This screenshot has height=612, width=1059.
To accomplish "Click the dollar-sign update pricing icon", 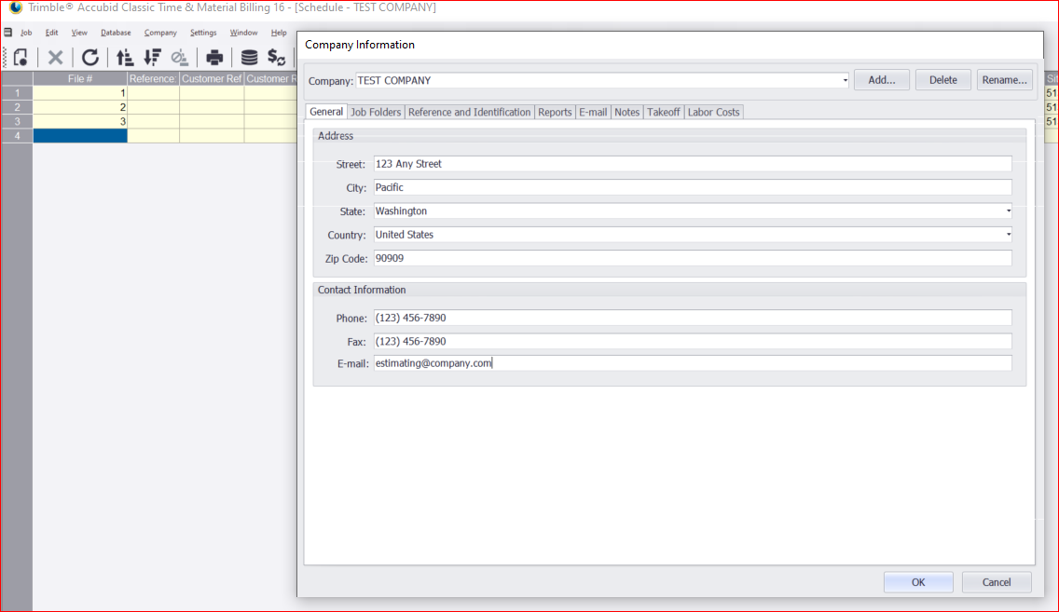I will pyautogui.click(x=276, y=58).
